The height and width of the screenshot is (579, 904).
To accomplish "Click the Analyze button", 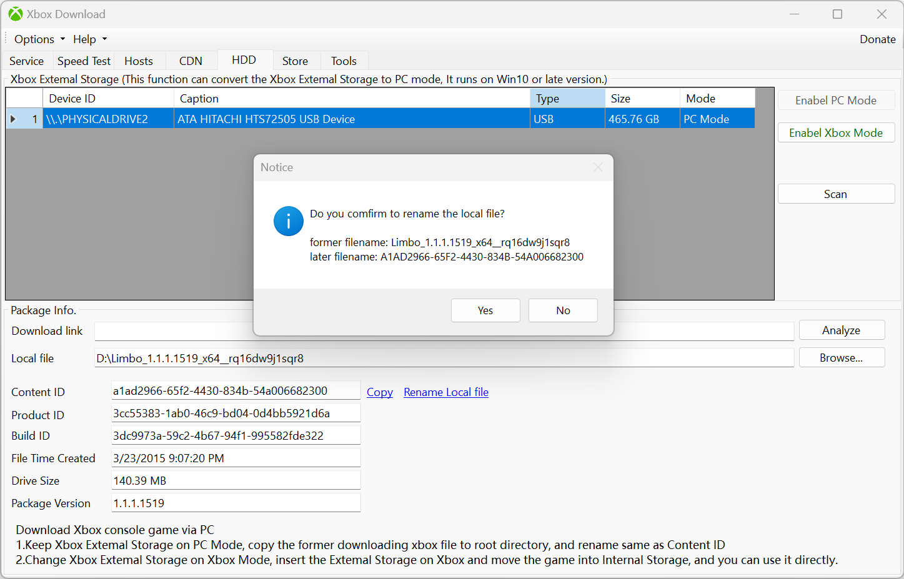I will coord(842,330).
